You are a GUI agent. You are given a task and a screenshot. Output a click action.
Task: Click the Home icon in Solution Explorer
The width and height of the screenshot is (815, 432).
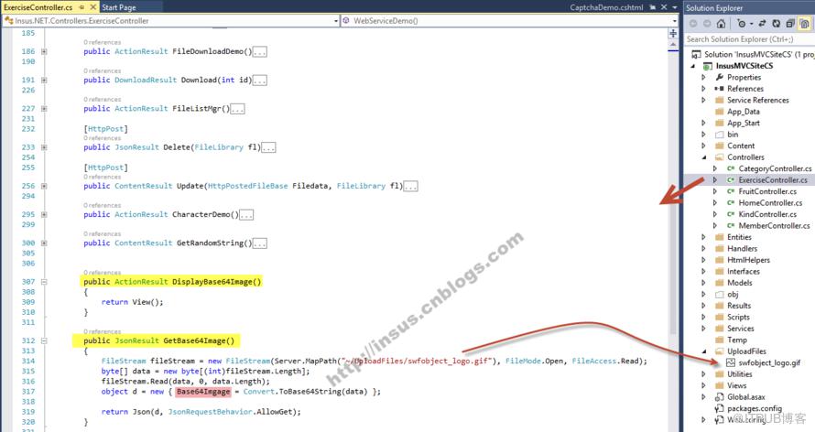(721, 24)
